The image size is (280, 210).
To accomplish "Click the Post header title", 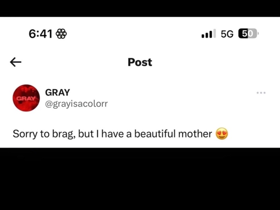I will (x=140, y=62).
